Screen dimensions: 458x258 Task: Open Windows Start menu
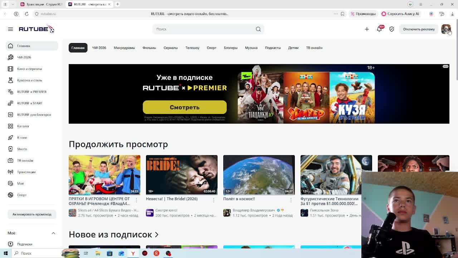6,253
